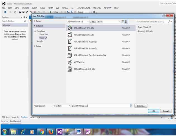Collapse the Installed node
The width and height of the screenshot is (176, 136).
(34, 26)
